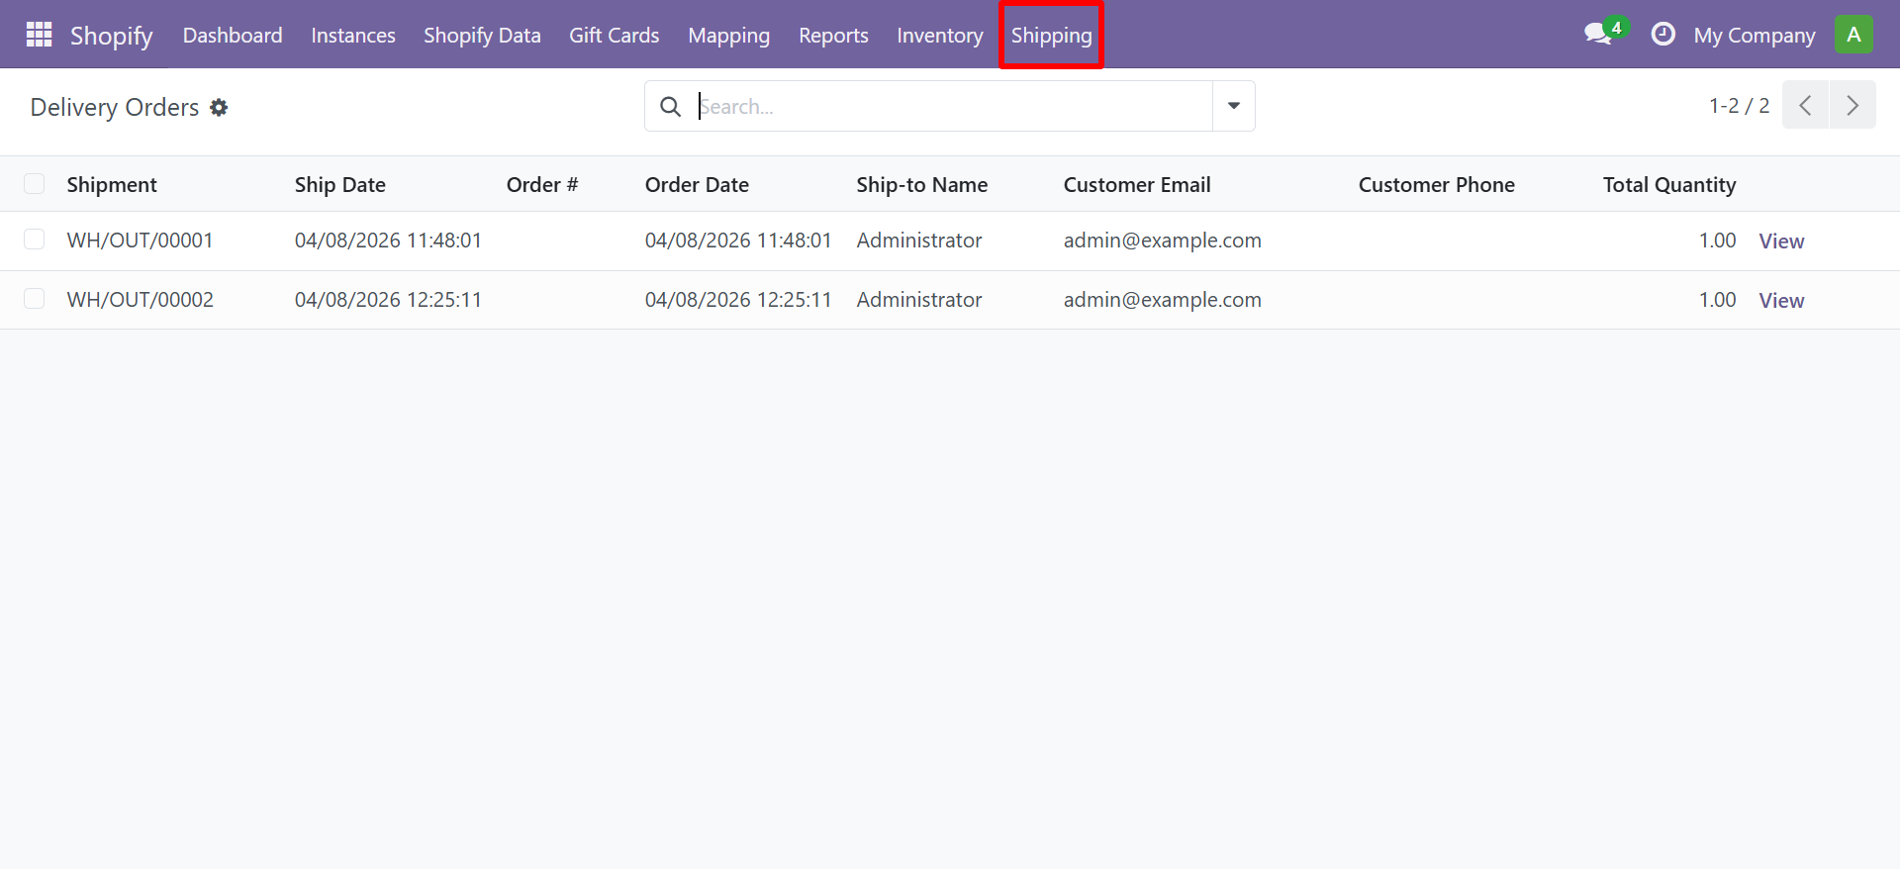Open the conversations messages icon
Viewport: 1900px width, 869px height.
[1598, 35]
